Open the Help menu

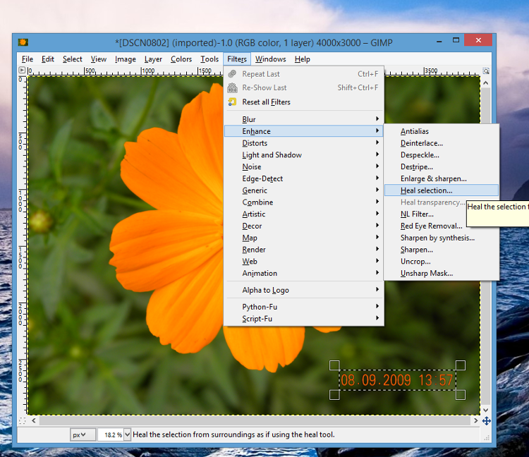pos(303,59)
